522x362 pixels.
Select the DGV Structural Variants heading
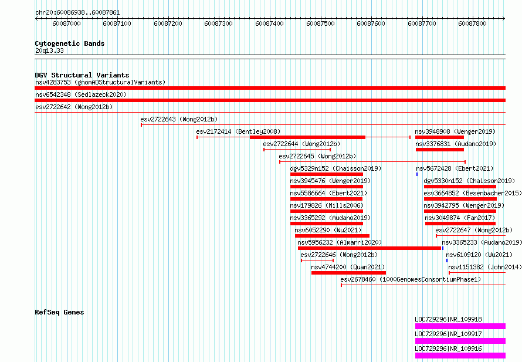[82, 75]
